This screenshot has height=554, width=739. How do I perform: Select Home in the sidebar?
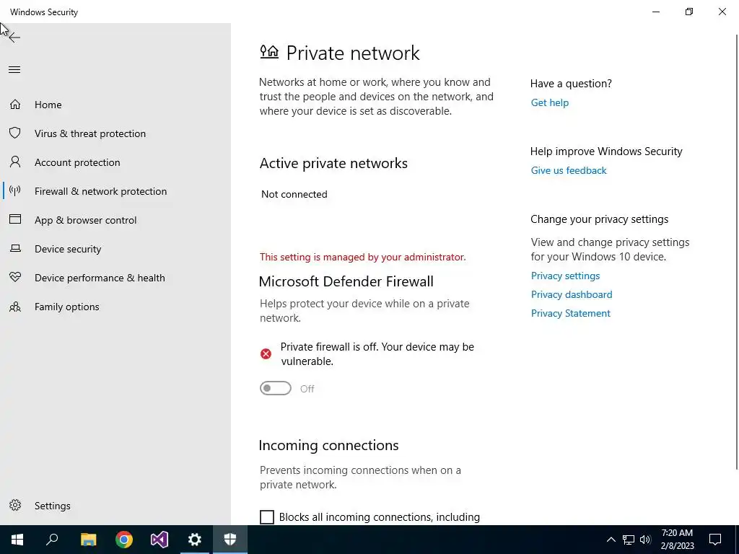click(x=48, y=105)
